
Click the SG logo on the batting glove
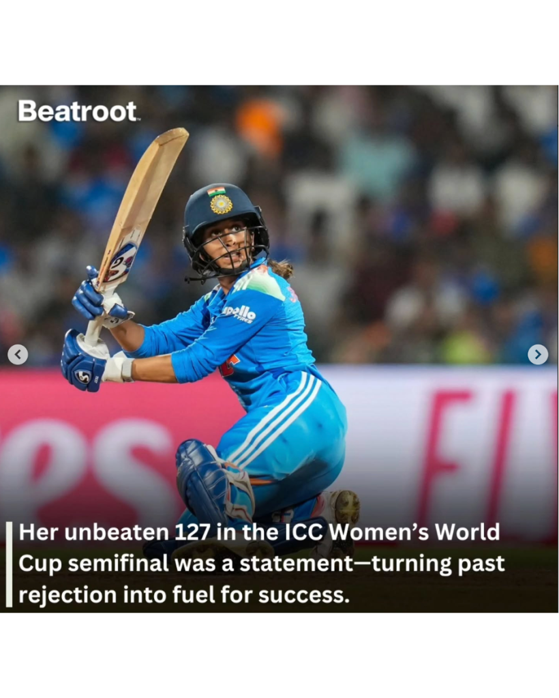[x=82, y=377]
